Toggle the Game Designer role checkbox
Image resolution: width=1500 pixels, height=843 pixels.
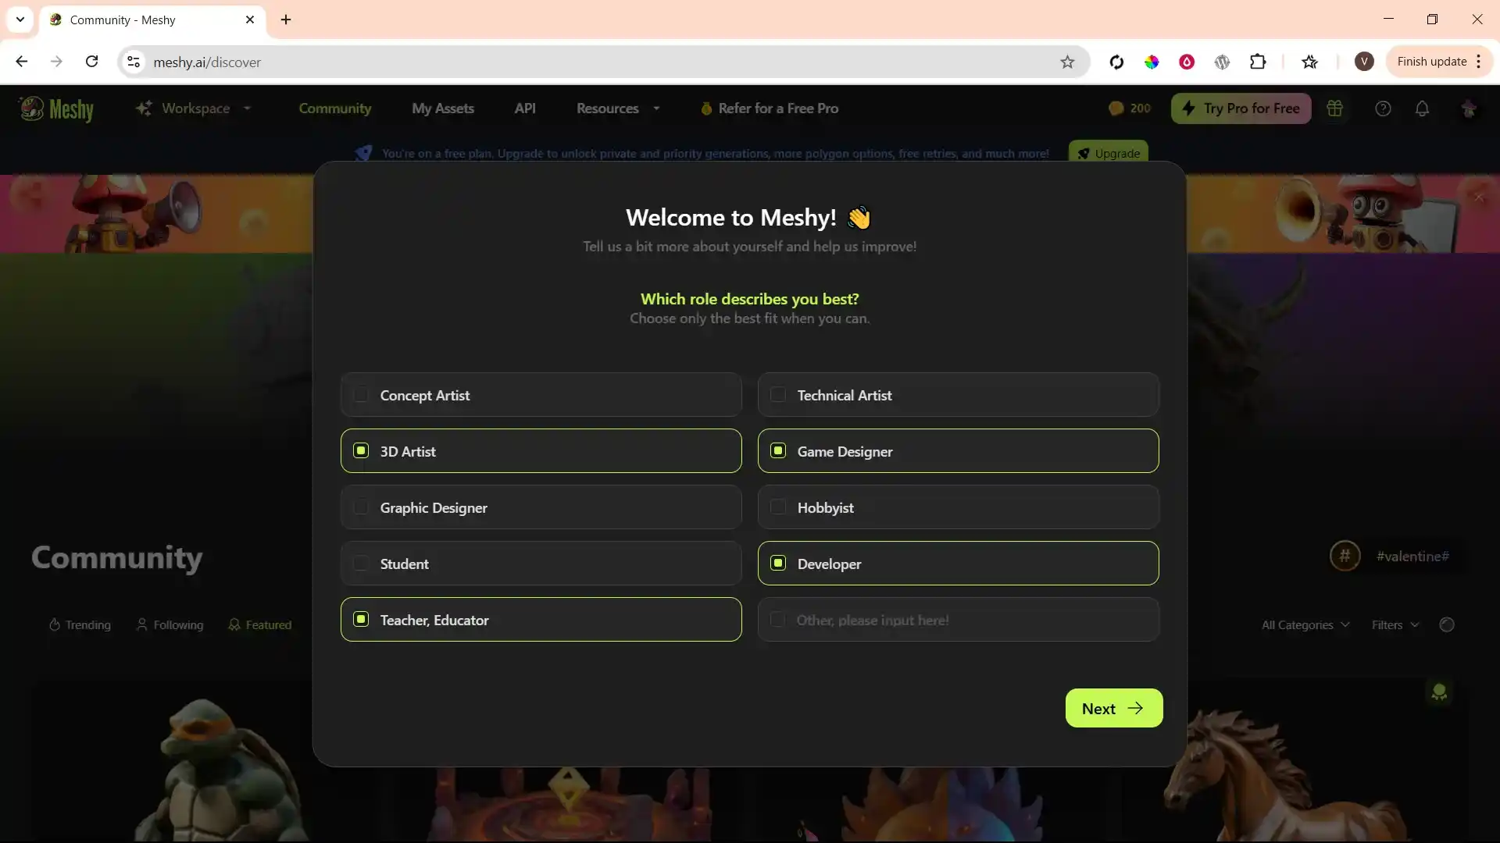click(778, 451)
